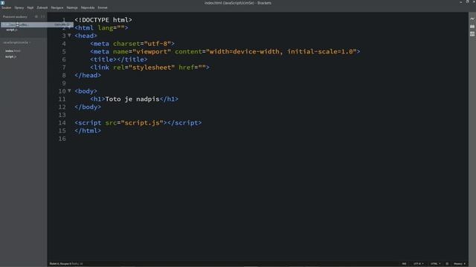Toggle the INS insert mode indicator
Screen dimensions: 476x267
click(404, 264)
